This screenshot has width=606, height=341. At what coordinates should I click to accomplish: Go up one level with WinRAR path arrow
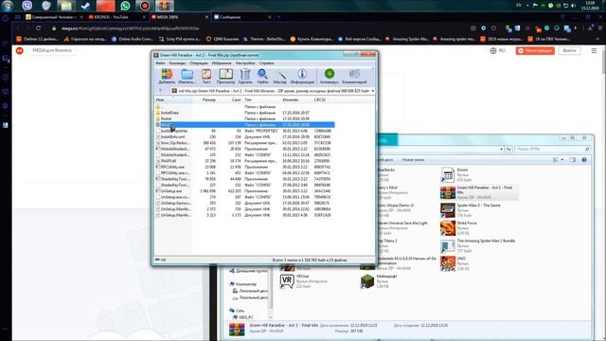[x=160, y=91]
